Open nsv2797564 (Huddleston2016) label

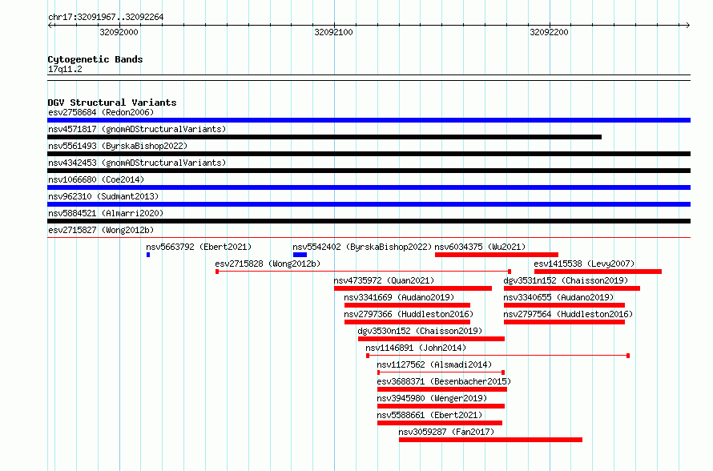pos(568,314)
